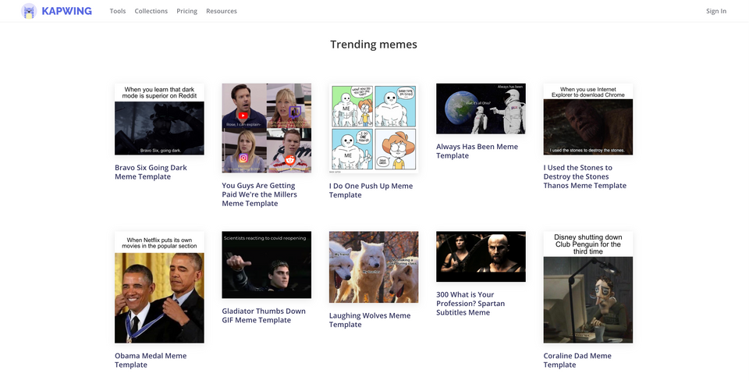Select the Coraline Dad meme image
The height and width of the screenshot is (381, 749).
point(587,287)
